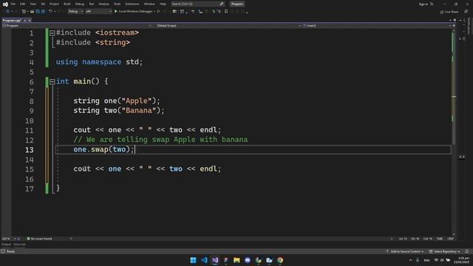This screenshot has height=266, width=473.
Task: Switch to the Output tab
Action: 6,245
